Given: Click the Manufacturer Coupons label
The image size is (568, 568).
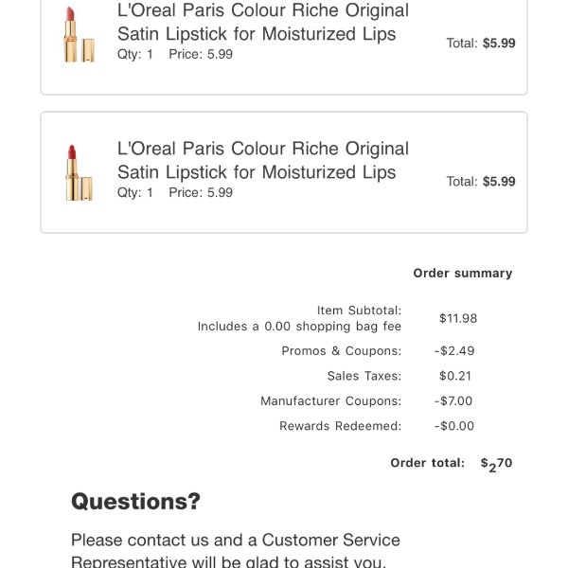Looking at the screenshot, I should (x=331, y=401).
